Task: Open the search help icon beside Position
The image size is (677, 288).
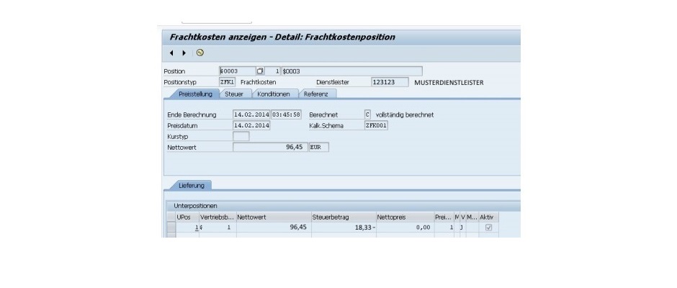Action: click(x=261, y=71)
